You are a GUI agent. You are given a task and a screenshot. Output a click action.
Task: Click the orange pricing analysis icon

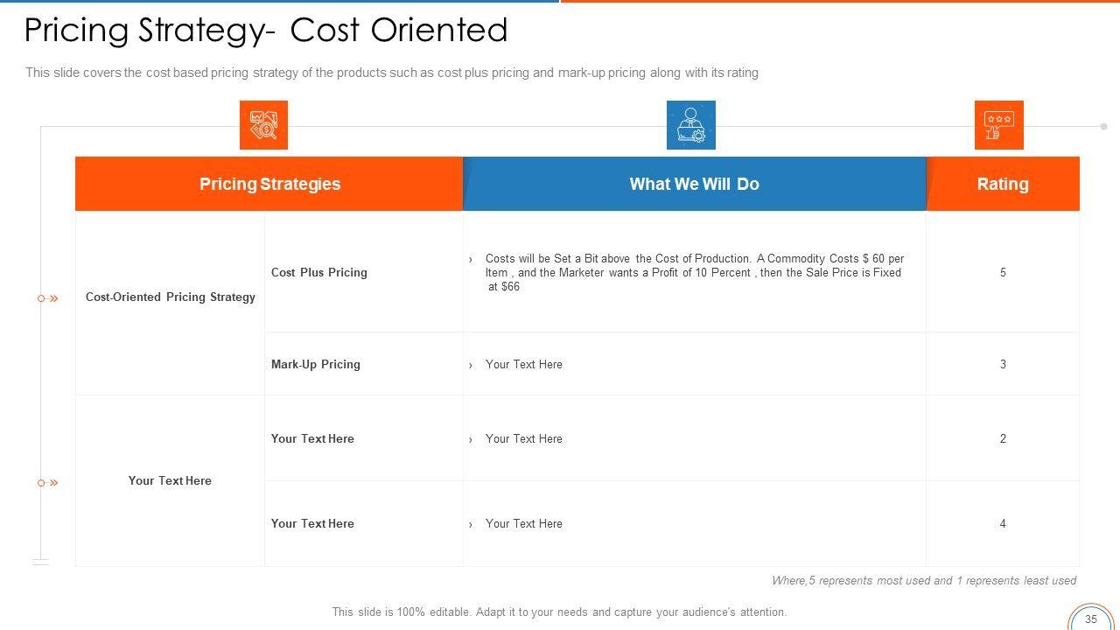pyautogui.click(x=263, y=125)
